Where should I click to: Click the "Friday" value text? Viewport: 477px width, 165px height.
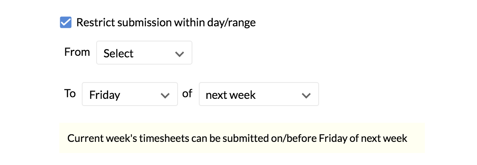105,95
